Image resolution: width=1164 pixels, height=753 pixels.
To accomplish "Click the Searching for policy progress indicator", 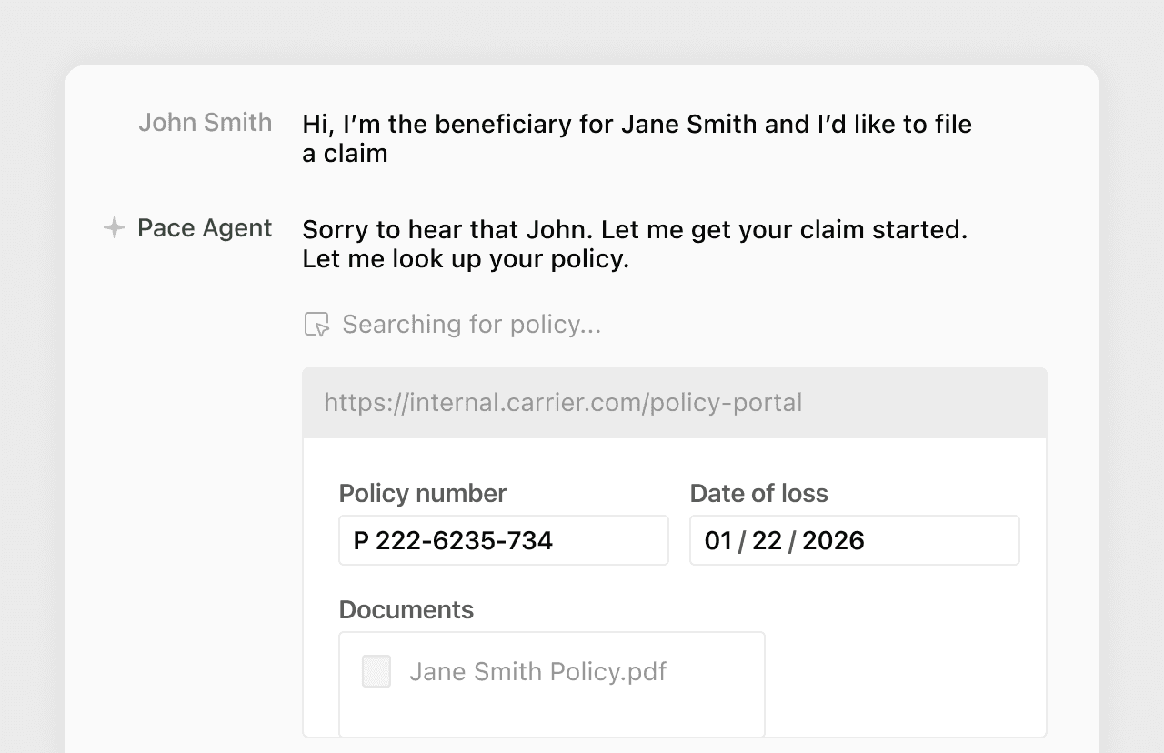I will coord(470,324).
